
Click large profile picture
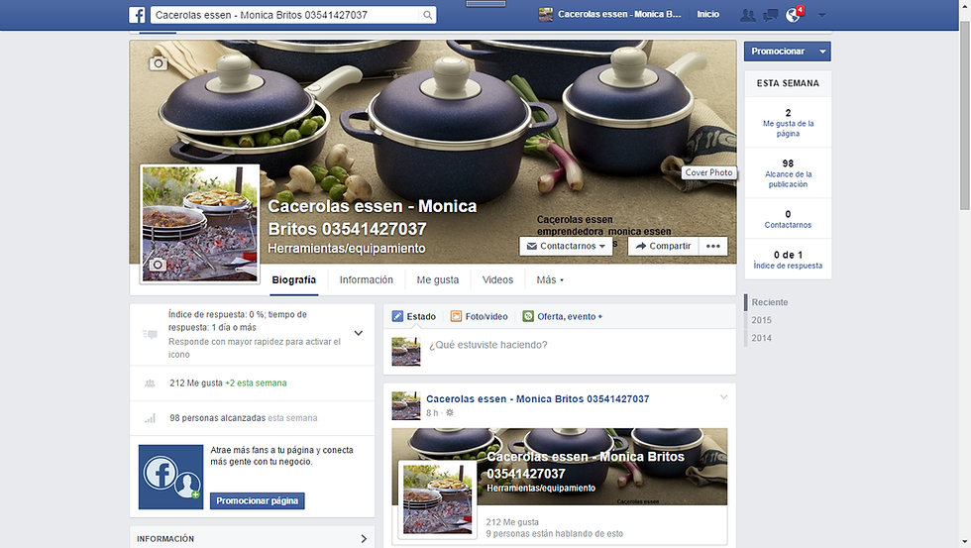[x=199, y=224]
